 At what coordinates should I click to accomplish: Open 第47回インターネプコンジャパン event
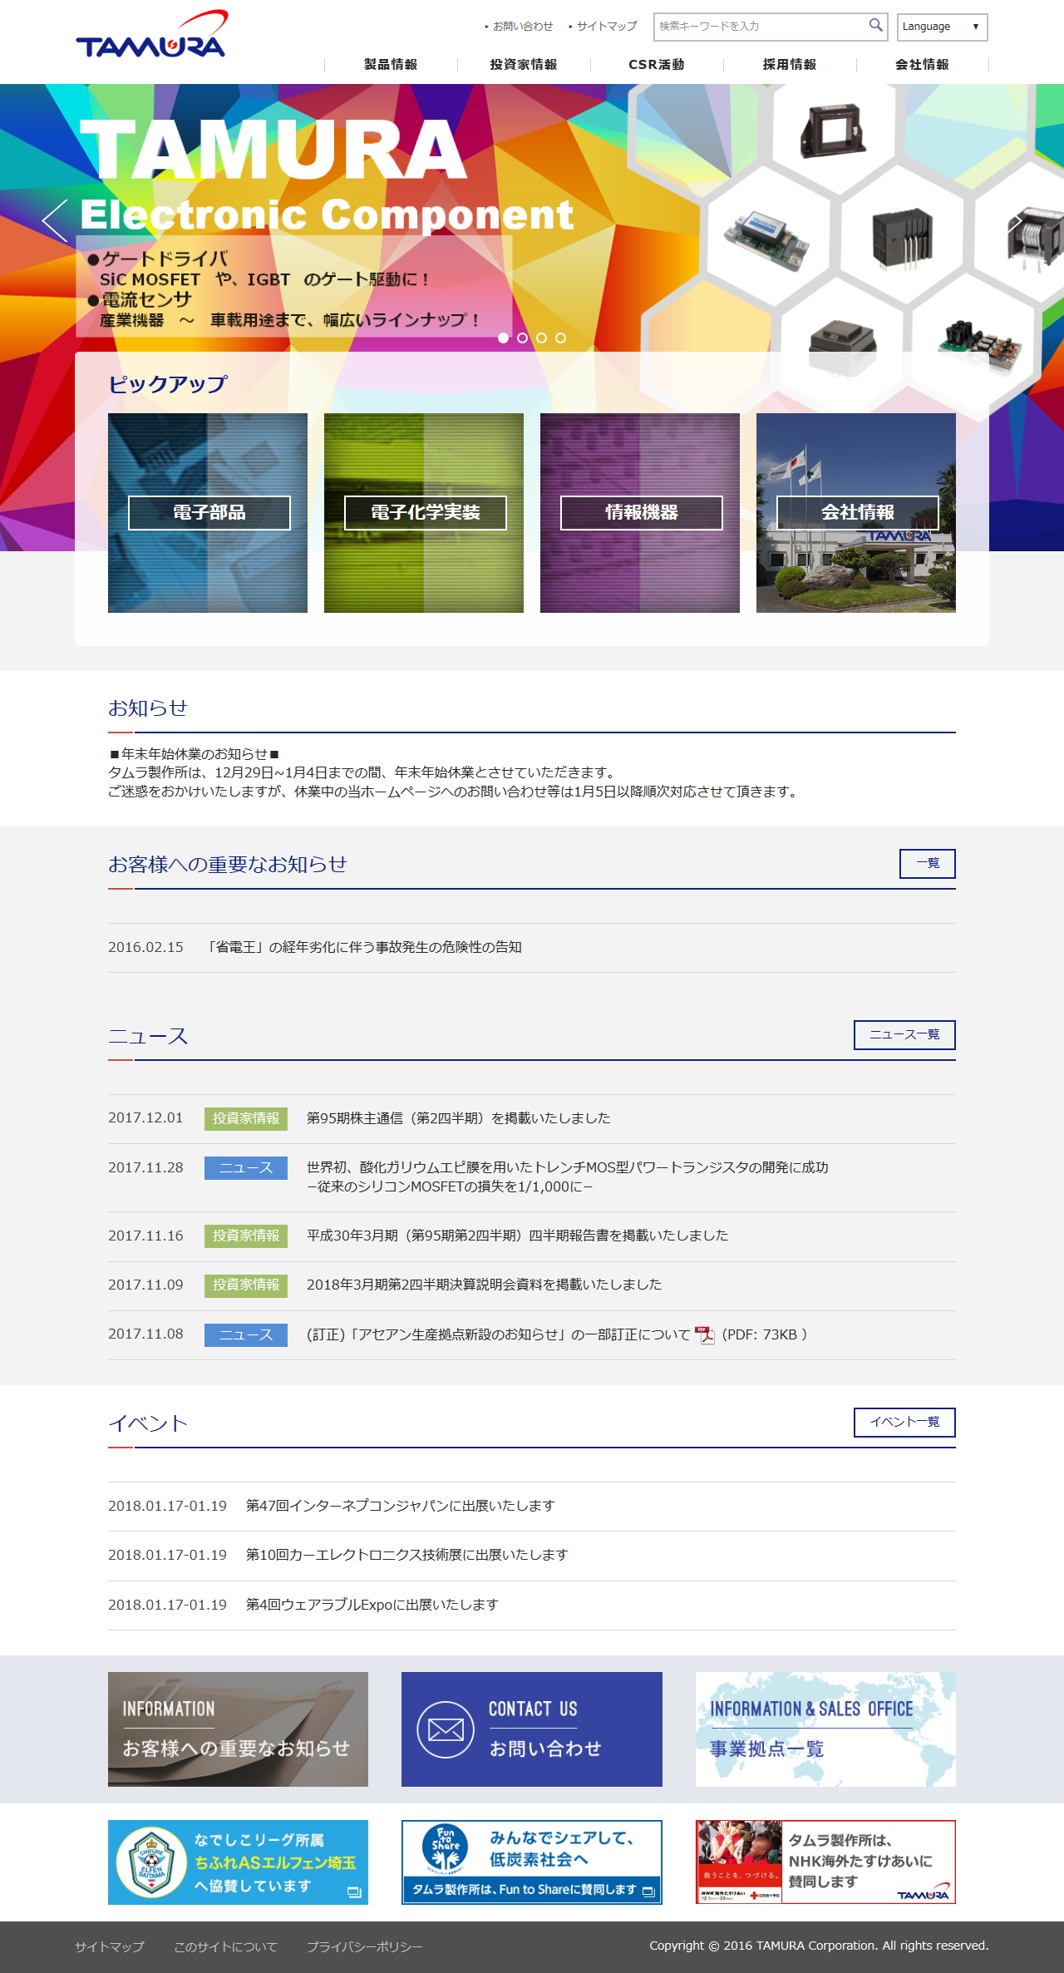(400, 1506)
